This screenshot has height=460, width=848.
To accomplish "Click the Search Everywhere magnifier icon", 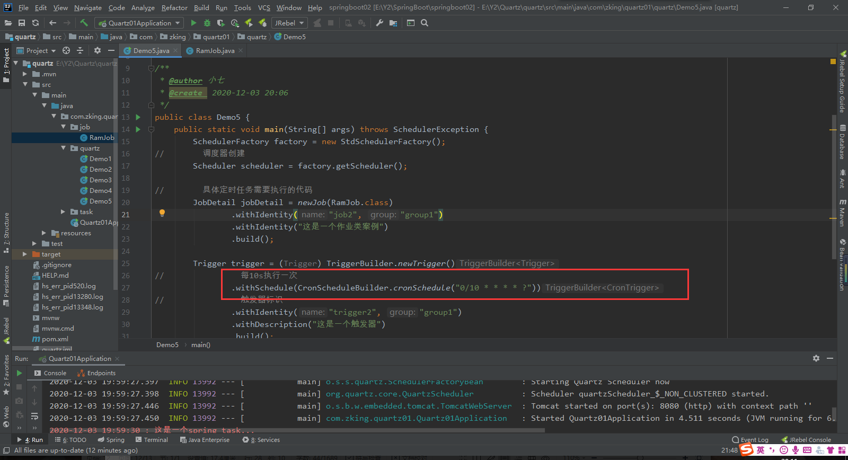I will click(425, 23).
